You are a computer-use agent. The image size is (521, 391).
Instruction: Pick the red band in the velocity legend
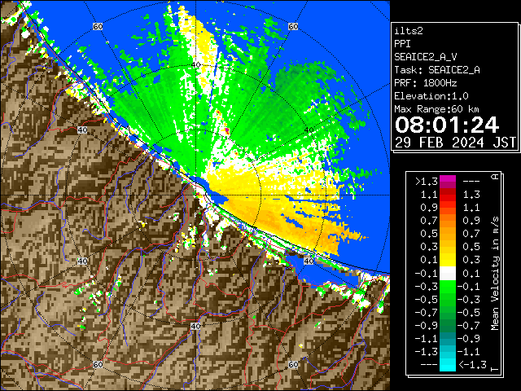[x=448, y=195]
